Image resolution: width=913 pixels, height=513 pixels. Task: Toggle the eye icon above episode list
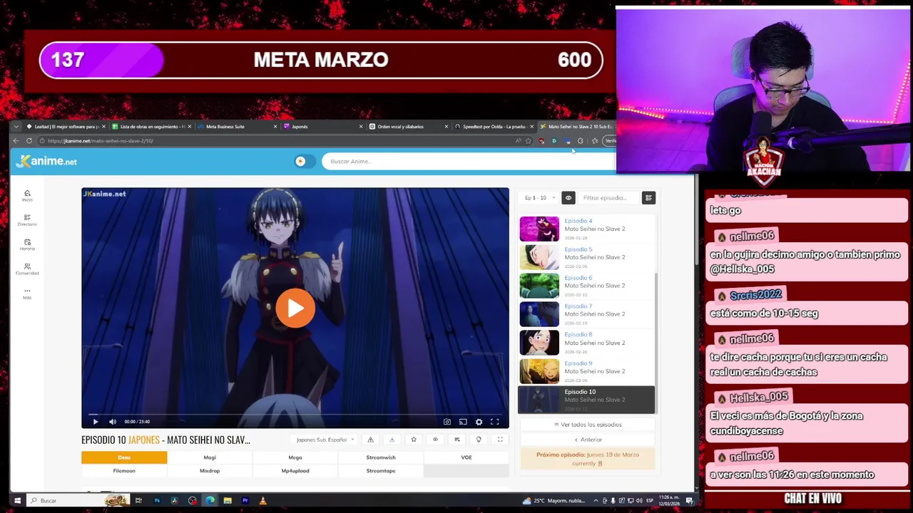[568, 198]
